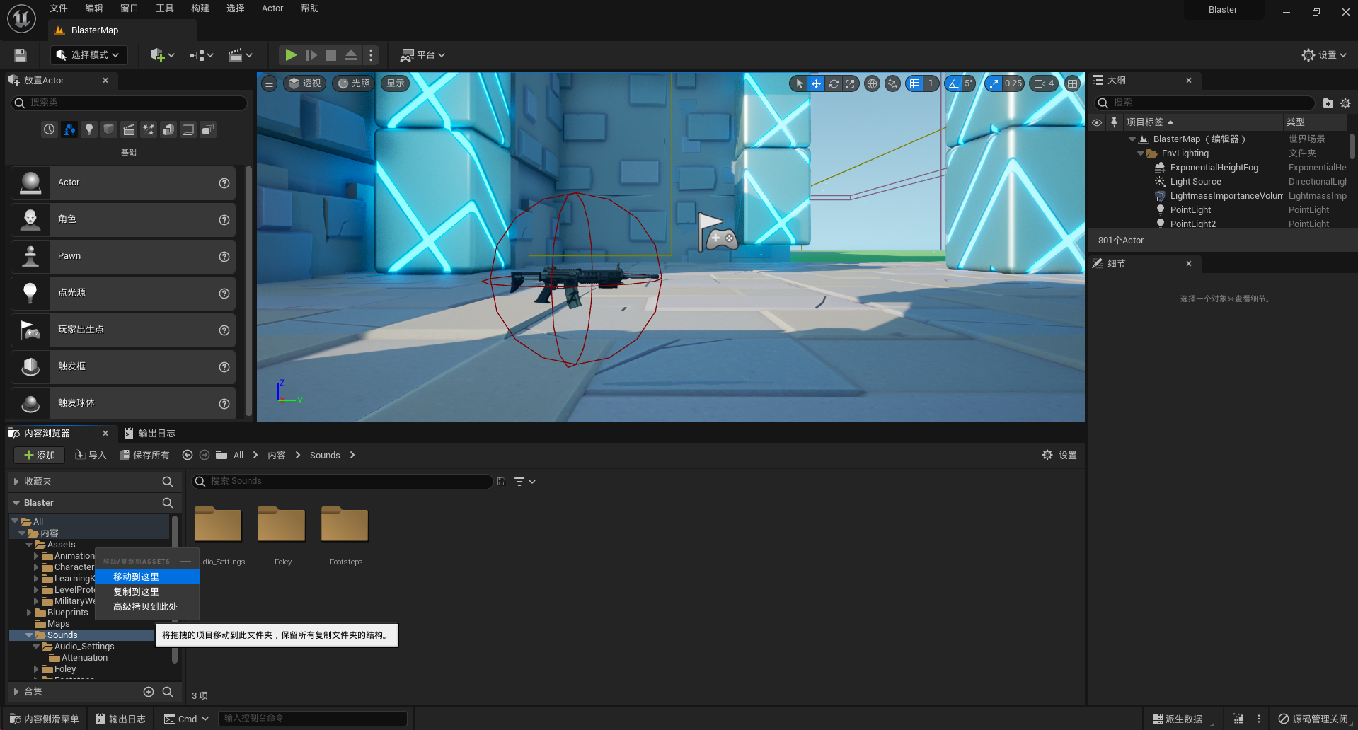Viewport: 1358px width, 730px height.
Task: Select the All Classes category filter
Action: coord(207,129)
